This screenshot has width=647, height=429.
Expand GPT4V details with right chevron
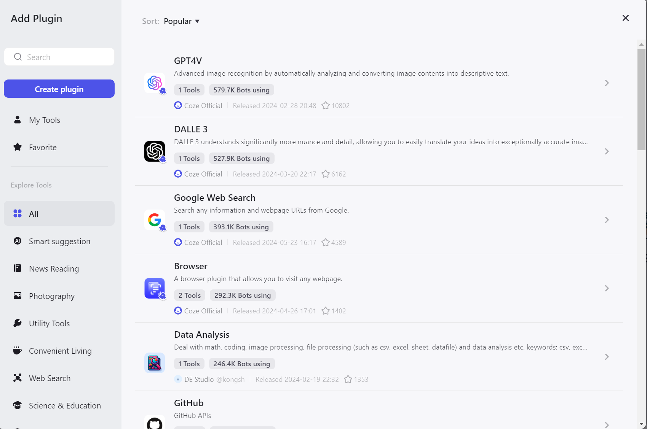pyautogui.click(x=607, y=83)
